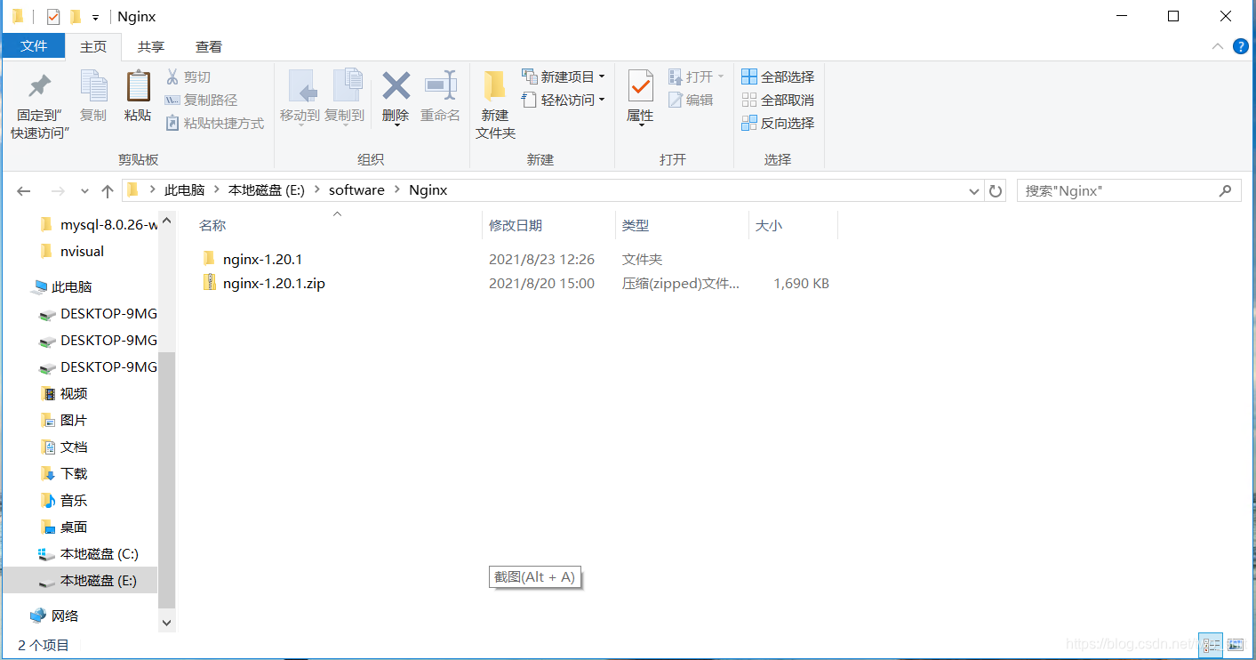Image resolution: width=1256 pixels, height=660 pixels.
Task: Open nvisual folder in the sidebar
Action: pos(73,252)
